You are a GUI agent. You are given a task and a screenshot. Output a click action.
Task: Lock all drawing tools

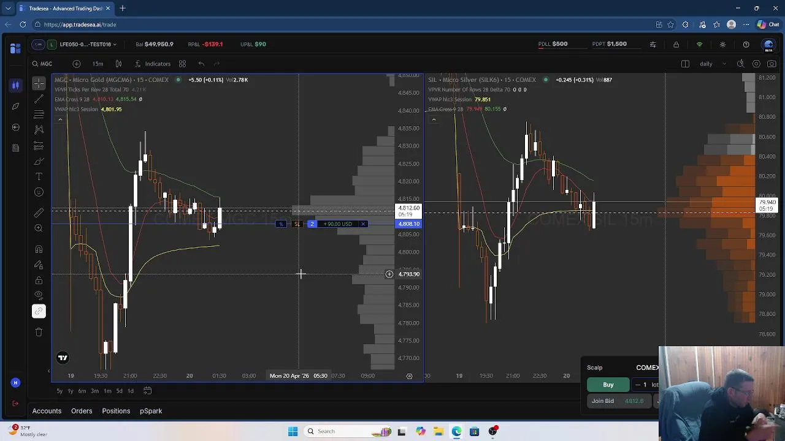pyautogui.click(x=39, y=281)
